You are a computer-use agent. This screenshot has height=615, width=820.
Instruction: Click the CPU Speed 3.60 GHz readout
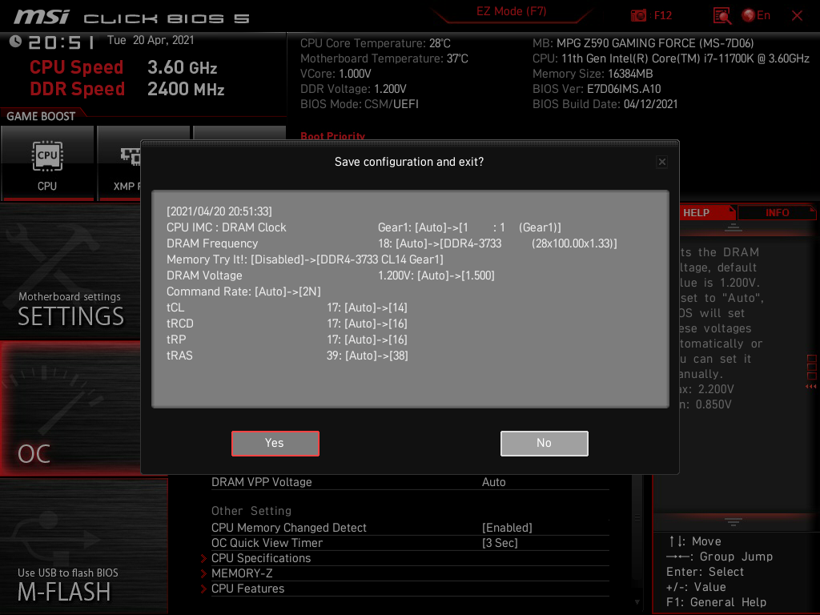pyautogui.click(x=123, y=67)
